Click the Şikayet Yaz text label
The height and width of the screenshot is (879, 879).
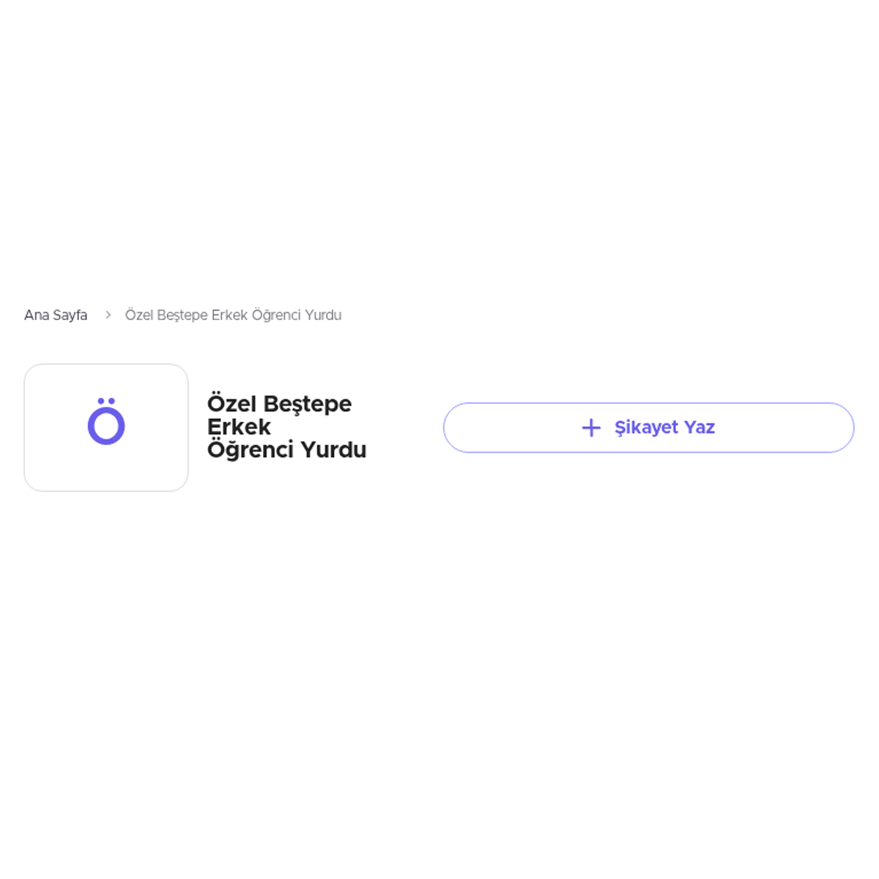click(664, 428)
